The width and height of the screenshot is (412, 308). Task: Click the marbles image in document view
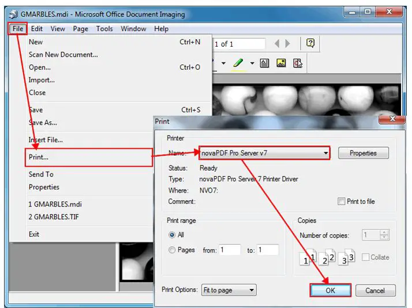pos(306,100)
